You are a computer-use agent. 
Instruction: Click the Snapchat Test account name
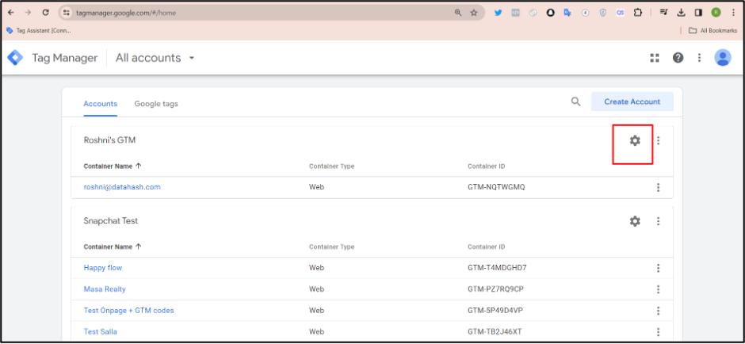[111, 221]
